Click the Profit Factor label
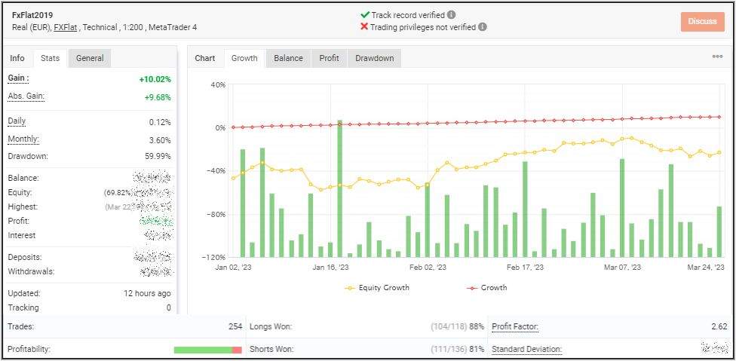Screen dimensions: 736x361 (x=515, y=326)
